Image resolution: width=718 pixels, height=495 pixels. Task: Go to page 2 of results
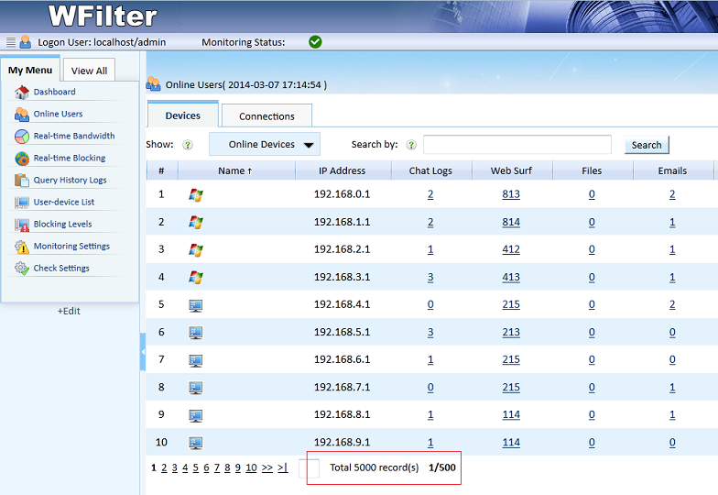point(164,467)
